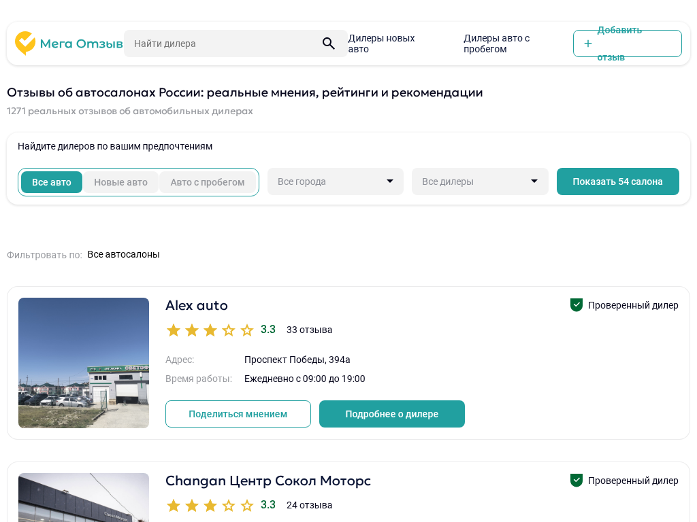Open Дилеры авто с пробегом menu

coord(496,43)
